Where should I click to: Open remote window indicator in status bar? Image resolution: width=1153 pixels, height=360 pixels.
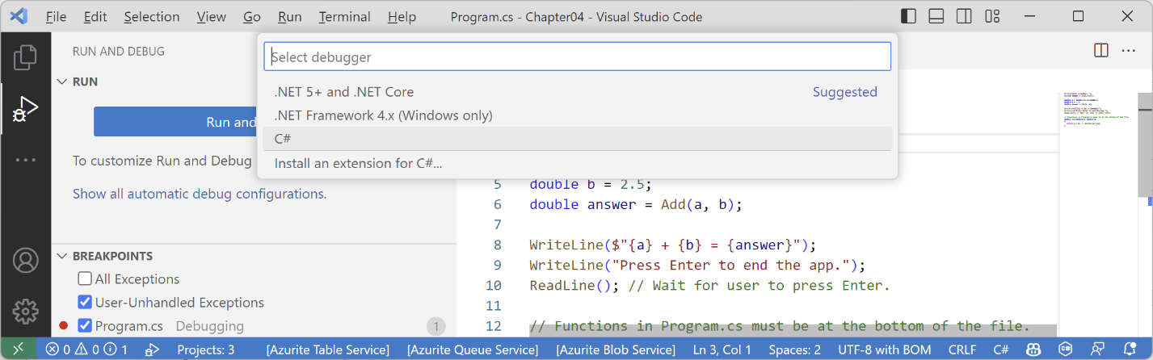point(19,350)
